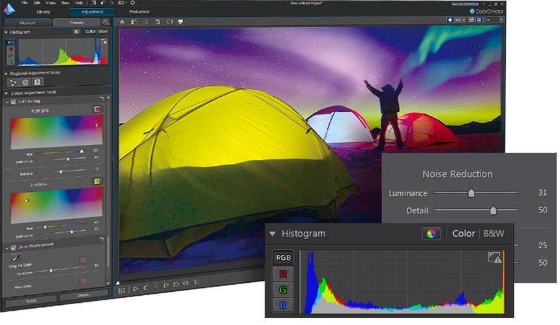Collapse the Regional Adjustment Tools section
Image resolution: width=560 pixels, height=325 pixels.
(6, 73)
